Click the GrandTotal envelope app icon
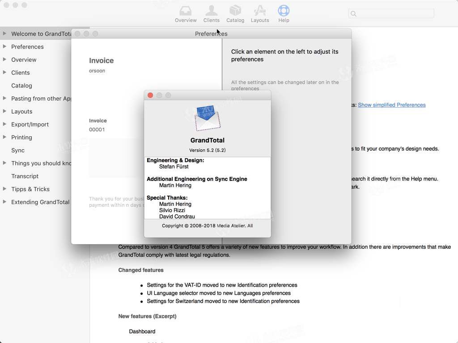Image resolution: width=458 pixels, height=343 pixels. pos(208,118)
